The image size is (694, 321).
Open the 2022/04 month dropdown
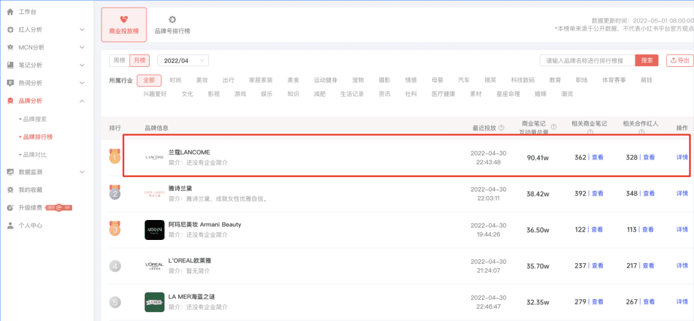point(183,60)
